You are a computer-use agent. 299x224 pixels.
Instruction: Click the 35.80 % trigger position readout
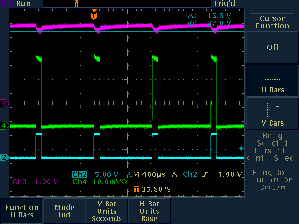tap(156, 189)
